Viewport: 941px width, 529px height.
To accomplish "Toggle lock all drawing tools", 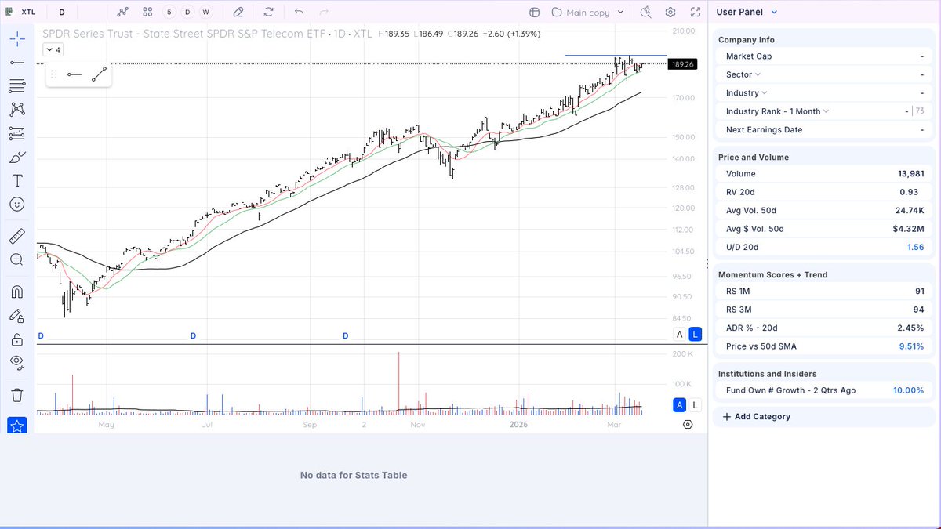I will pos(16,339).
